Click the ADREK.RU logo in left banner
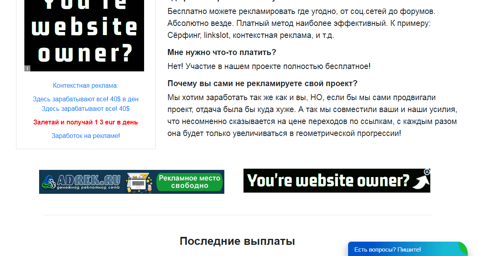The height and width of the screenshot is (256, 477). tap(82, 179)
